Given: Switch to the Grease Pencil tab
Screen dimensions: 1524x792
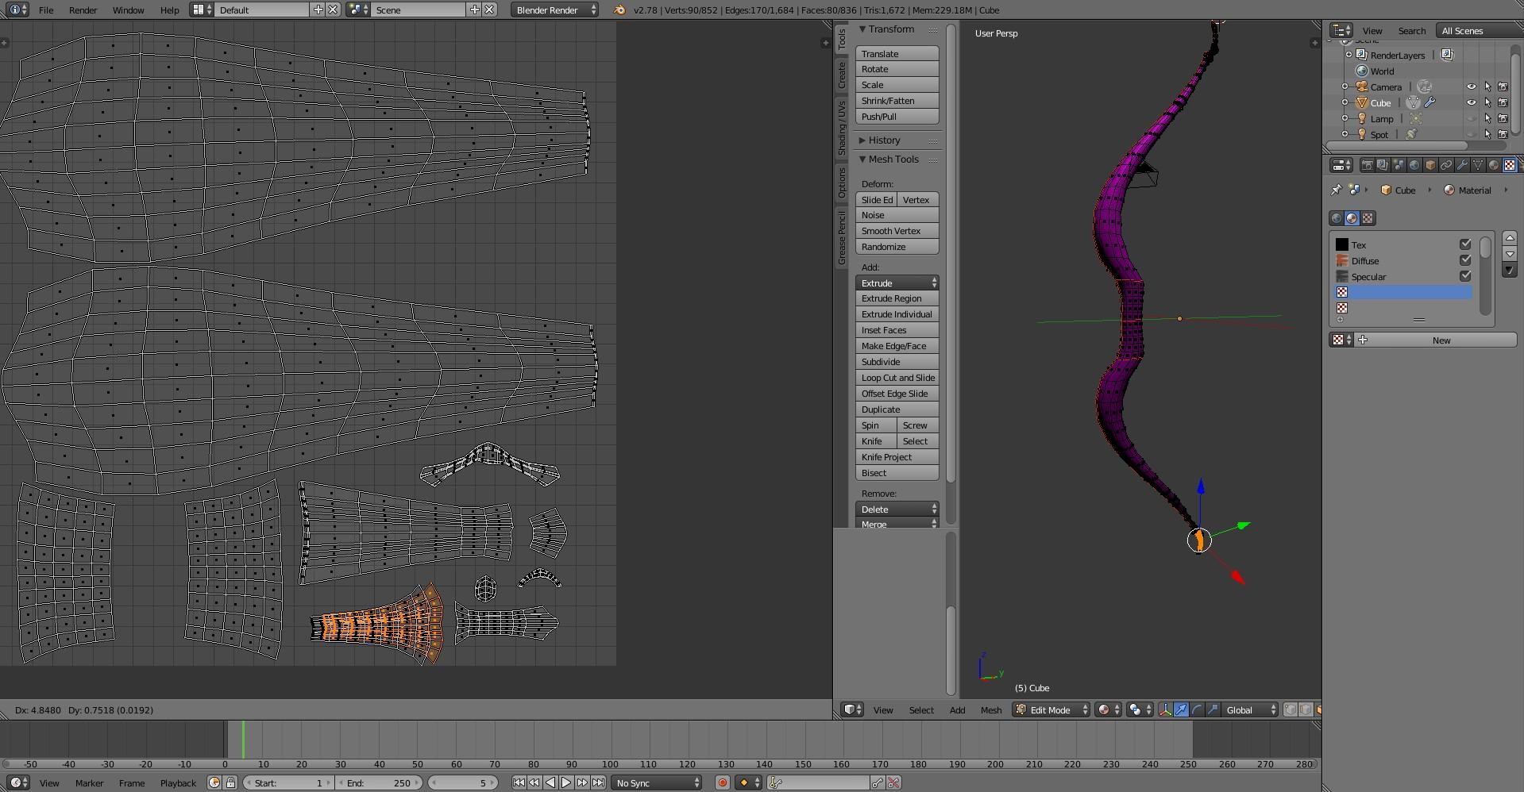Looking at the screenshot, I should [x=842, y=237].
